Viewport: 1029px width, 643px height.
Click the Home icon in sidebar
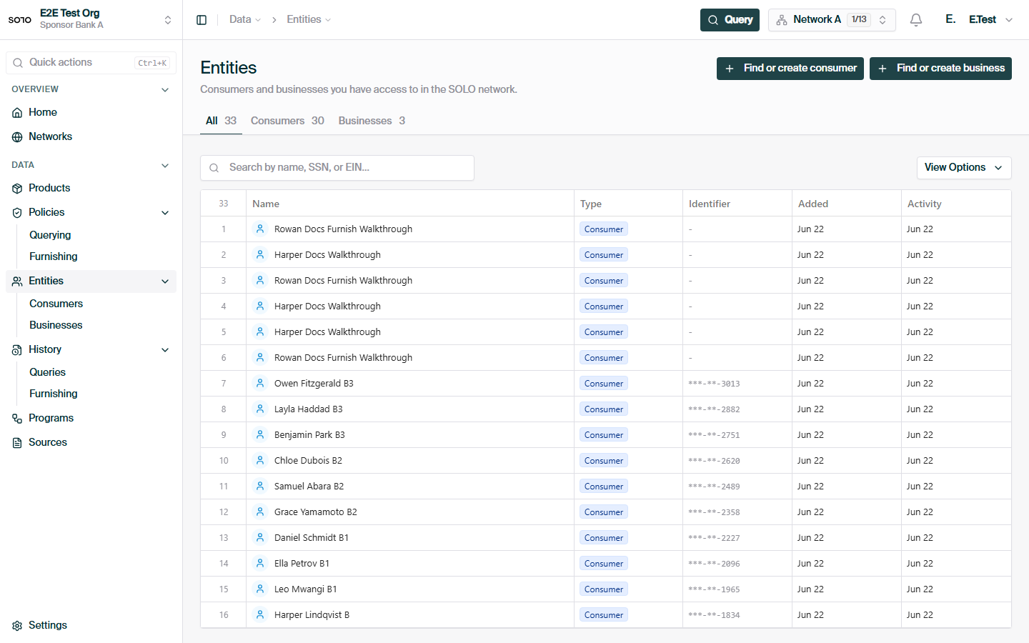[x=17, y=113]
